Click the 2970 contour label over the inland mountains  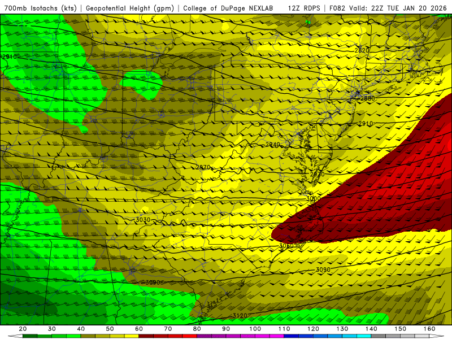(203, 167)
